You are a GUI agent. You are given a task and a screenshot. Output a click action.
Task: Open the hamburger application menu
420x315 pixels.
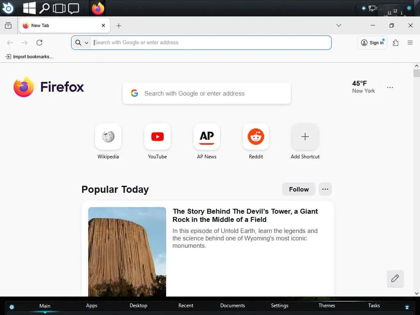tap(410, 43)
